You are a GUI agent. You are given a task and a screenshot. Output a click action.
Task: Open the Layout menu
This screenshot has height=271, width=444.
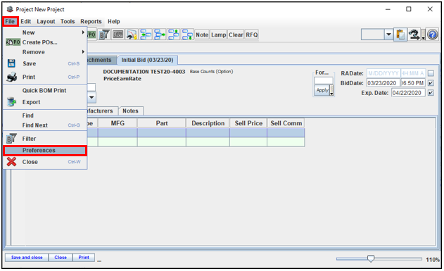click(46, 21)
